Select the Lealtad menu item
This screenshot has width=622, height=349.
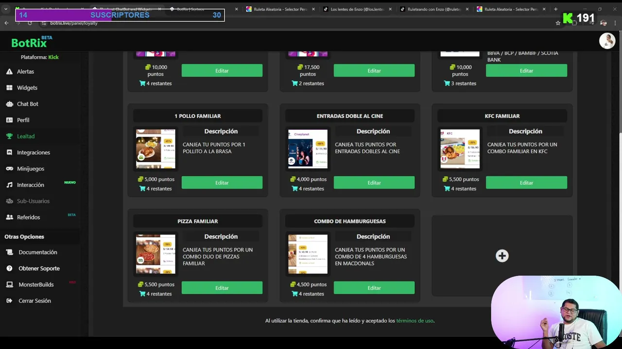[26, 136]
